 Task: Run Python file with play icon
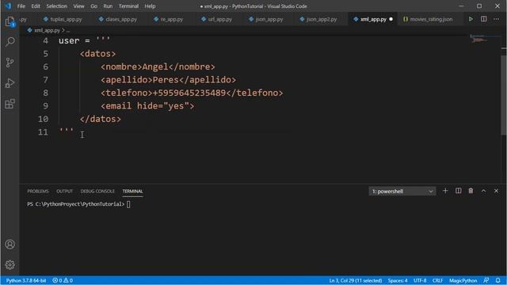471,19
